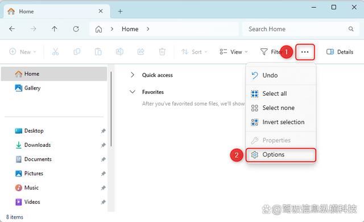Choose Options from the menu
364x222 pixels.
[x=281, y=155]
